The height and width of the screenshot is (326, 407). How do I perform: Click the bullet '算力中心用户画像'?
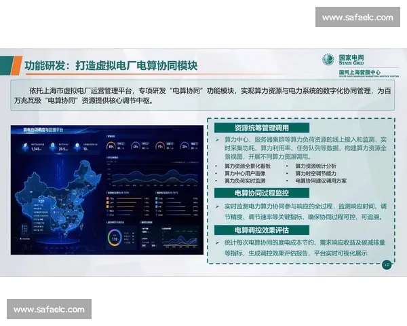(x=245, y=173)
